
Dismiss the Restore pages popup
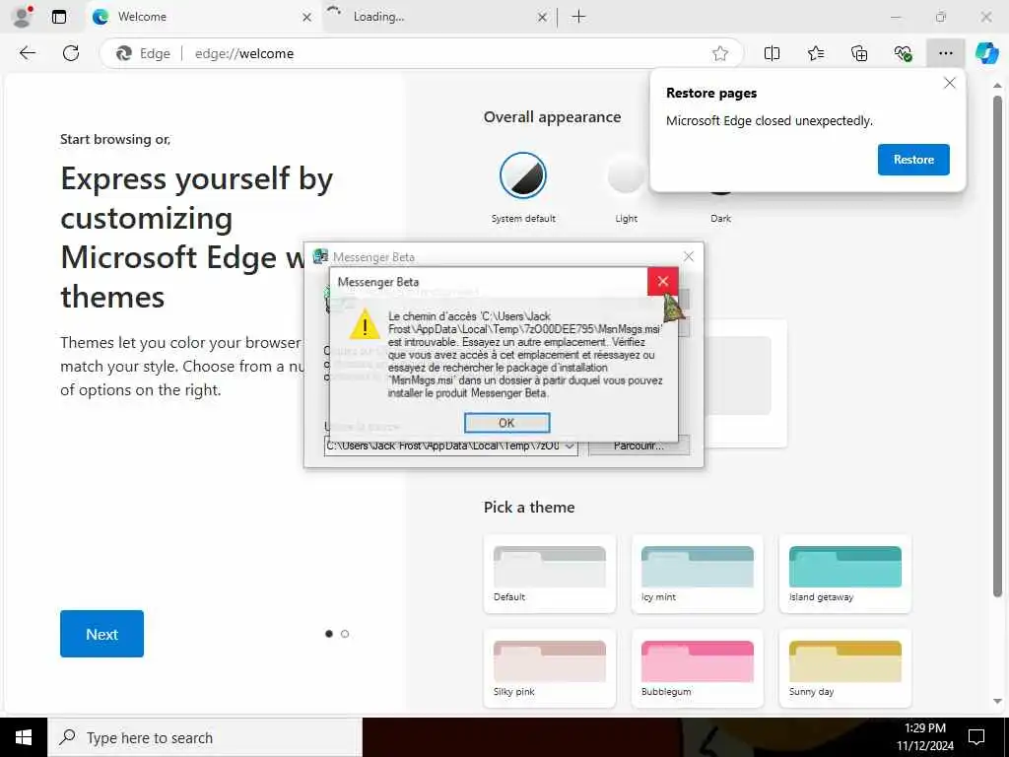(x=949, y=83)
